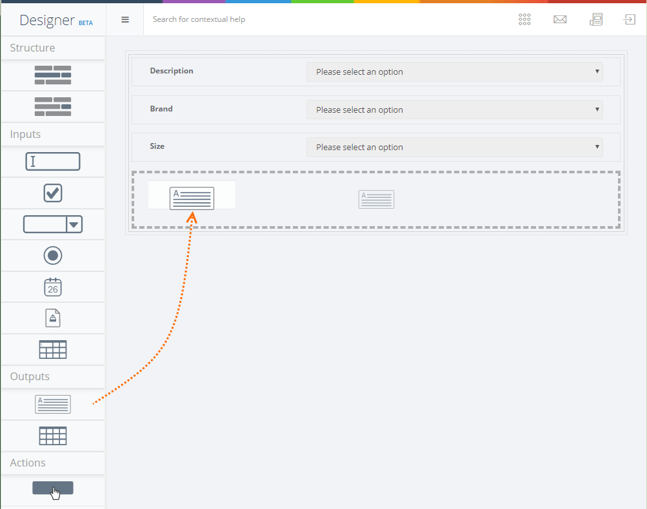Expand the Brand option dropdown
Screen dimensions: 647x509
point(454,110)
